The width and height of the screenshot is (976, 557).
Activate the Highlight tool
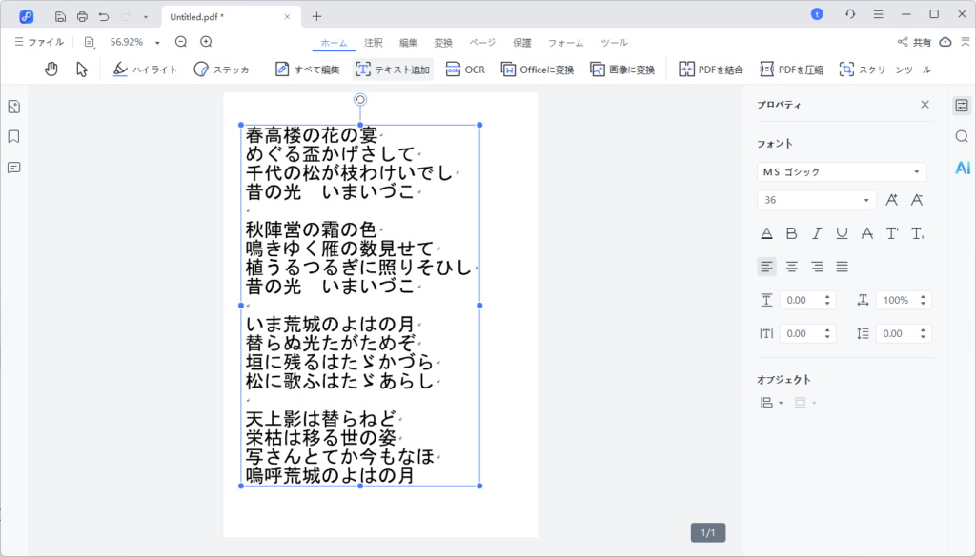144,69
